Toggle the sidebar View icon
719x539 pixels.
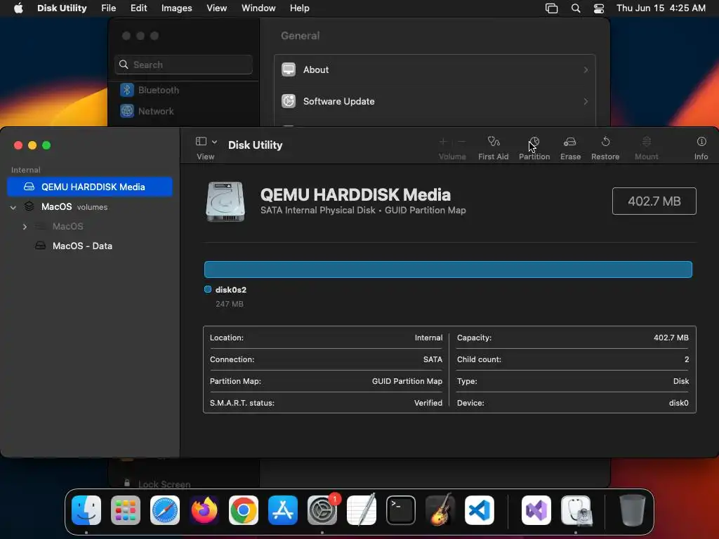(x=201, y=141)
